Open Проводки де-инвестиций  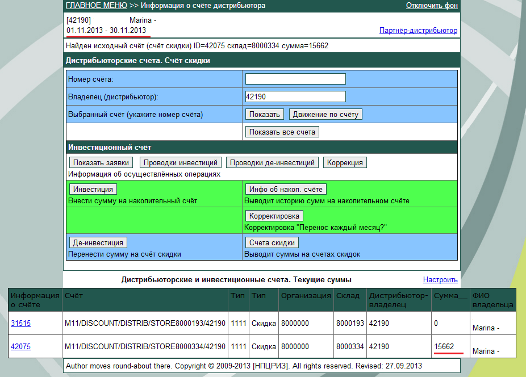pos(272,163)
